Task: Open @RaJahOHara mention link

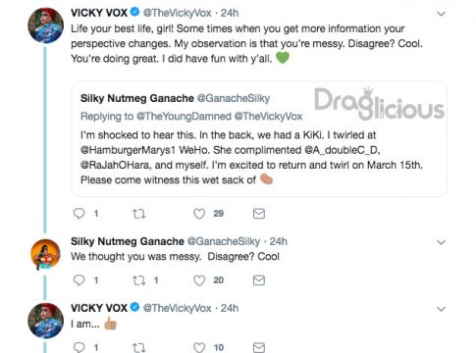Action: [x=116, y=165]
